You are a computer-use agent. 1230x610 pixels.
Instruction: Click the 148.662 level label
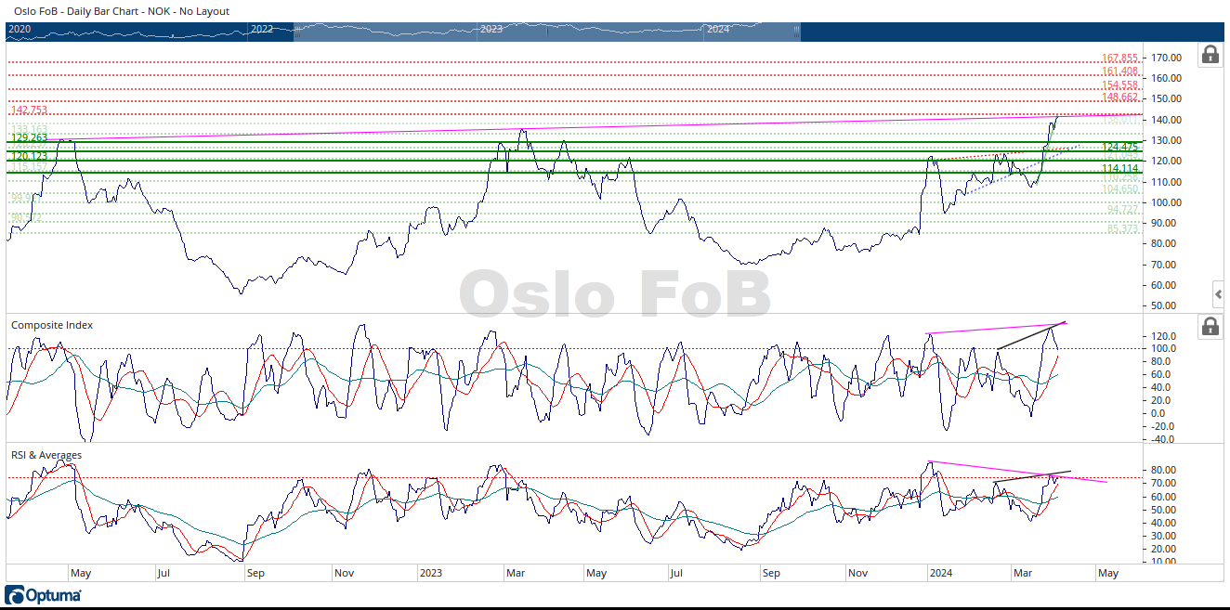(x=1119, y=97)
